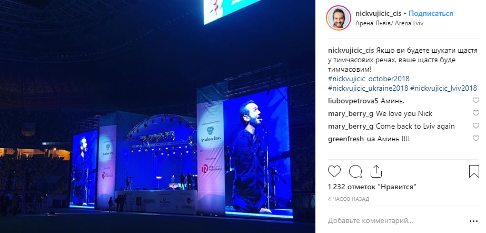The image size is (486, 233).
Task: Like the 'Come back to Lviv again' comment
Action: [x=476, y=126]
